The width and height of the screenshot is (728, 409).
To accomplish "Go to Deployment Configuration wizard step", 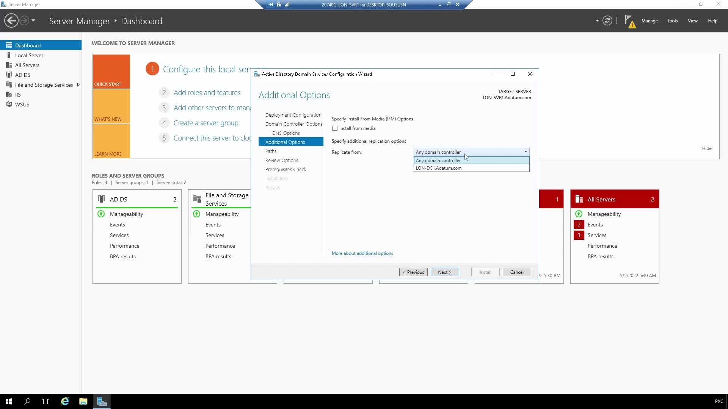I will click(293, 115).
